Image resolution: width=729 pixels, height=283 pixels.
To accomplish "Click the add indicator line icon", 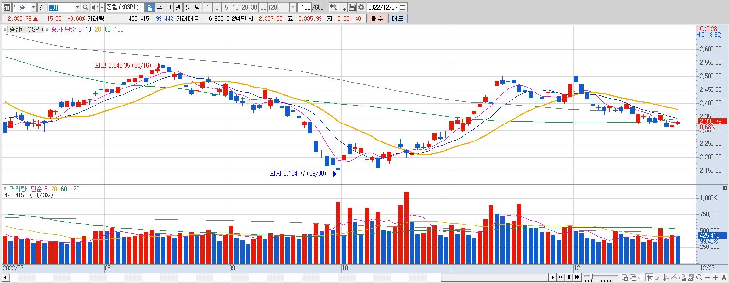I will coord(343,7).
